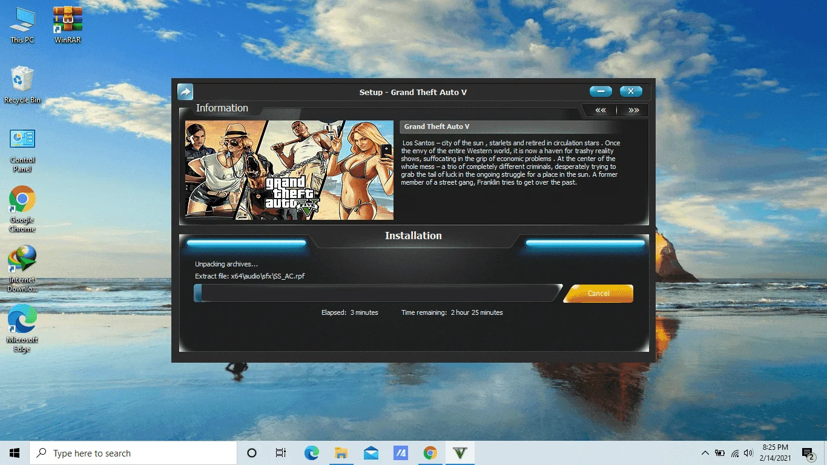Select GTA V setup taskbar icon
This screenshot has width=827, height=465.
pos(460,453)
